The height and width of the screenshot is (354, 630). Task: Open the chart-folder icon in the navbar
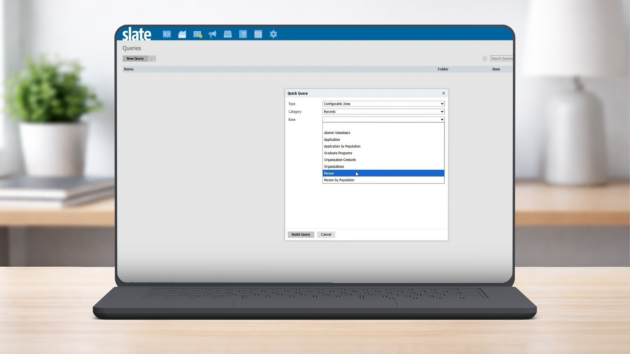pyautogui.click(x=182, y=34)
